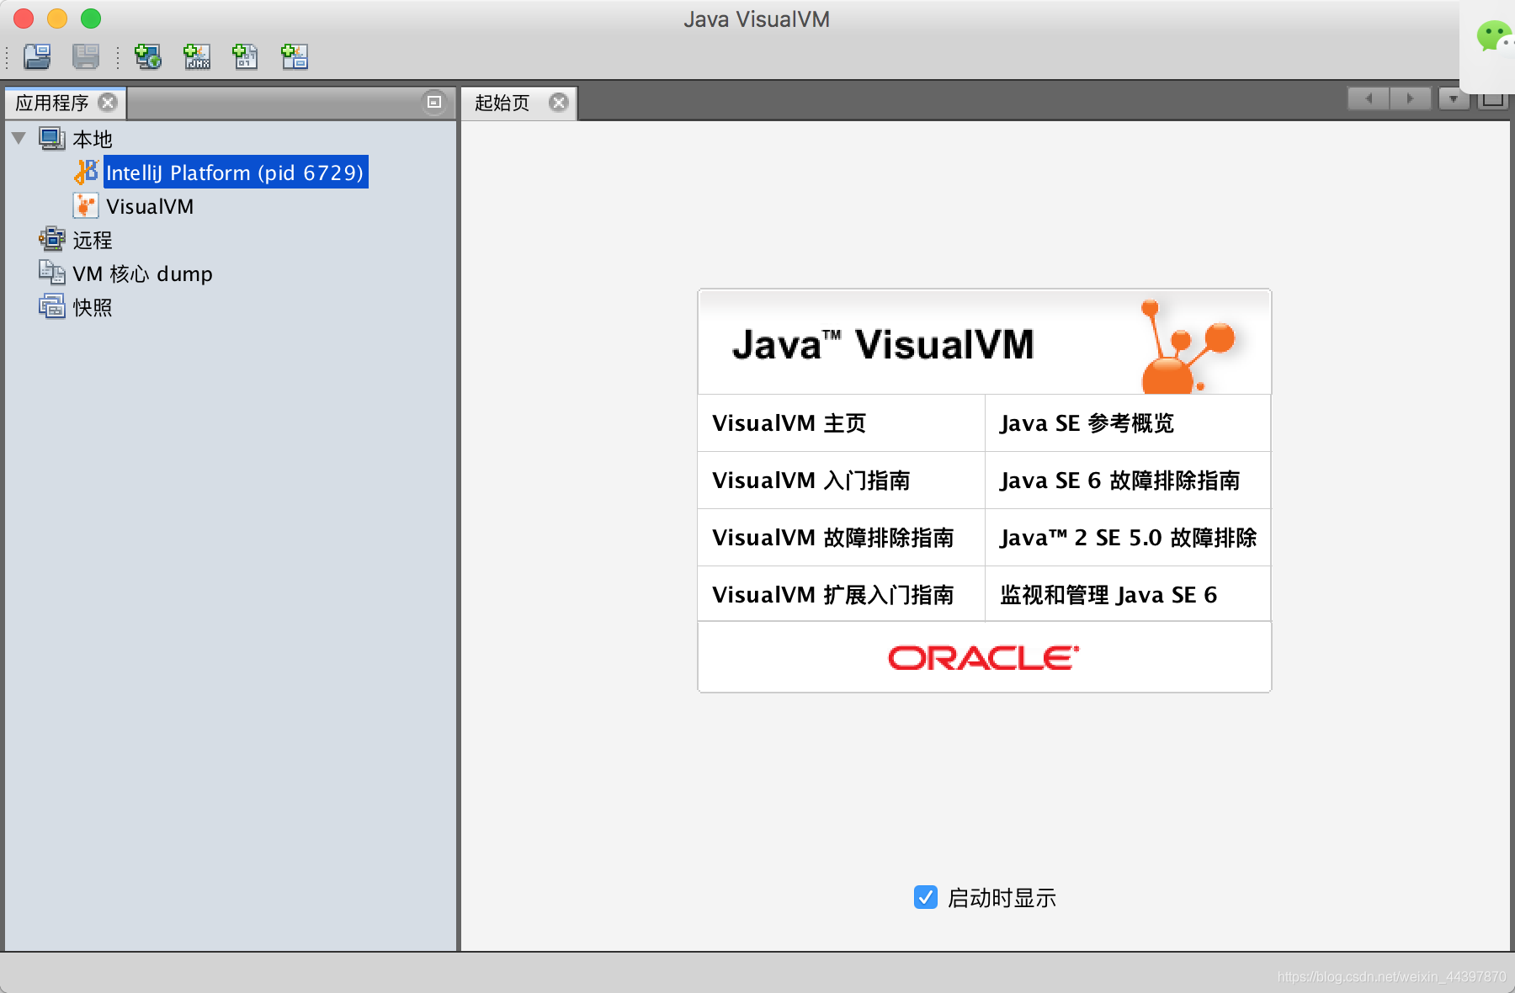Open the Java SE 6 故障排除指南 link
The image size is (1515, 993).
click(1119, 481)
